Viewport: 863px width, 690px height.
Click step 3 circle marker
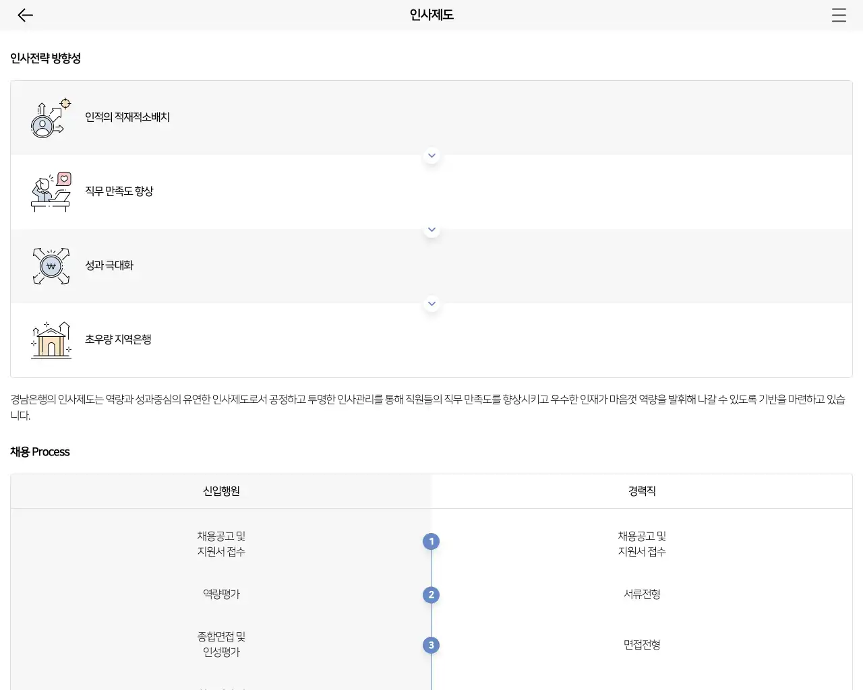pos(431,645)
